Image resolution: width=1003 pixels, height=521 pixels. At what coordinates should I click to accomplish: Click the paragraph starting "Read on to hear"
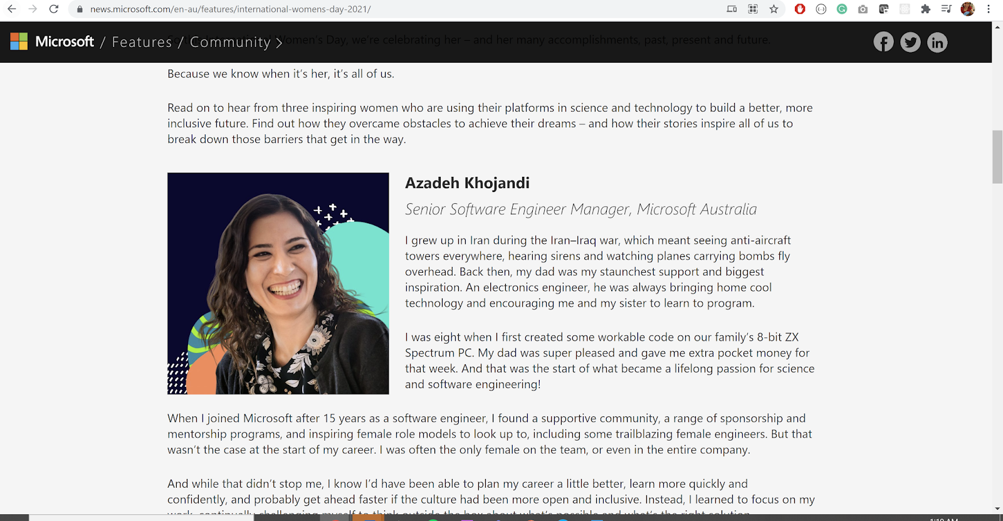[490, 124]
